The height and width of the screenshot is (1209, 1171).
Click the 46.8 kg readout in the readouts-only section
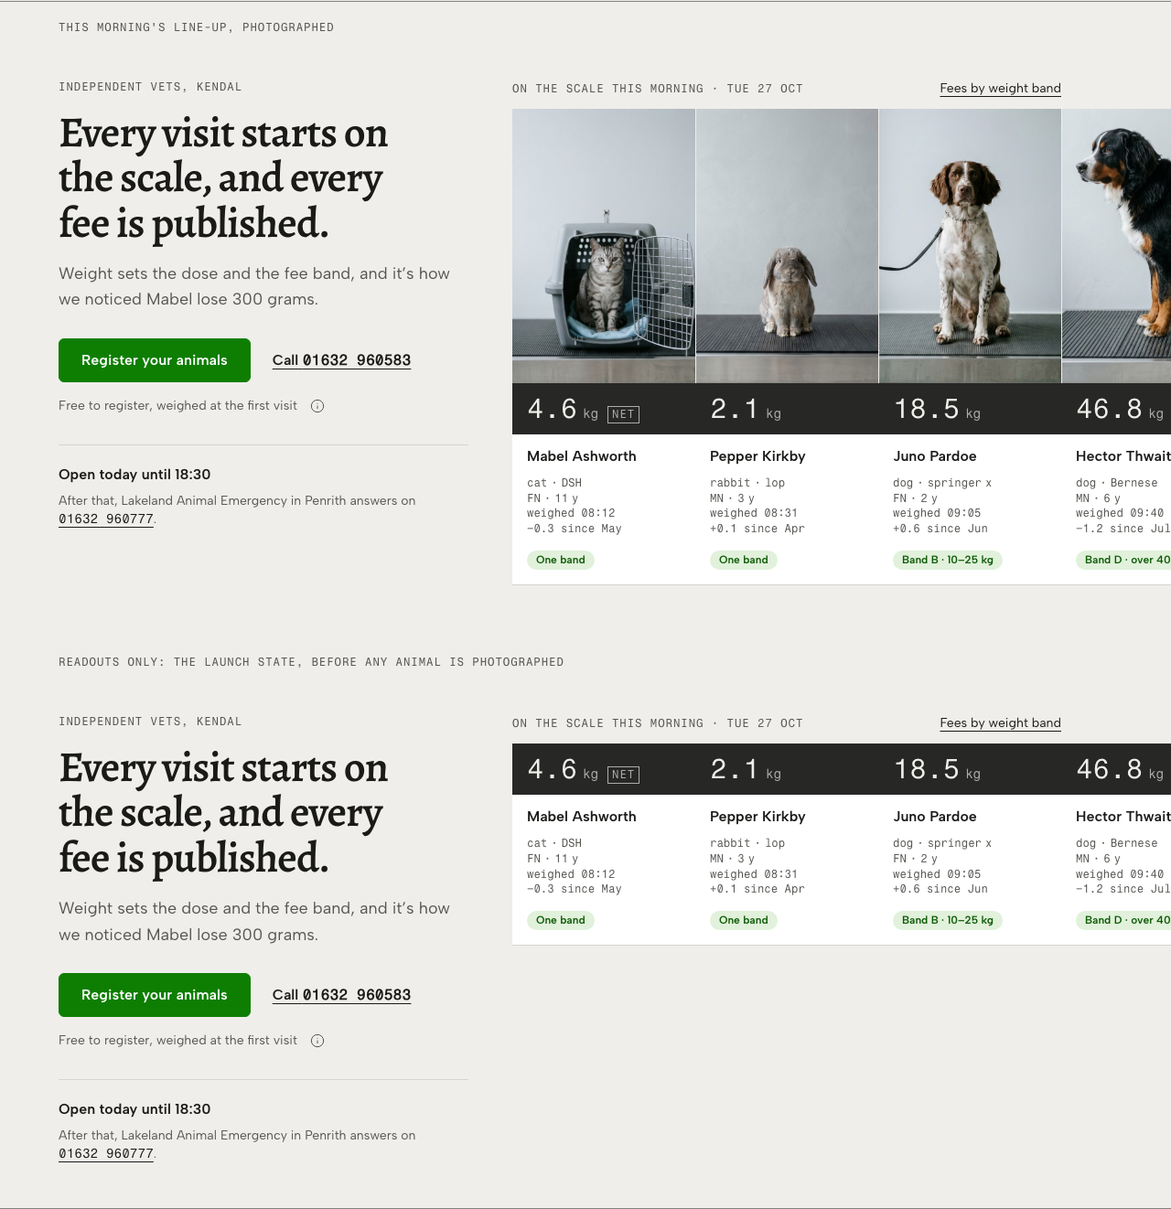1120,769
